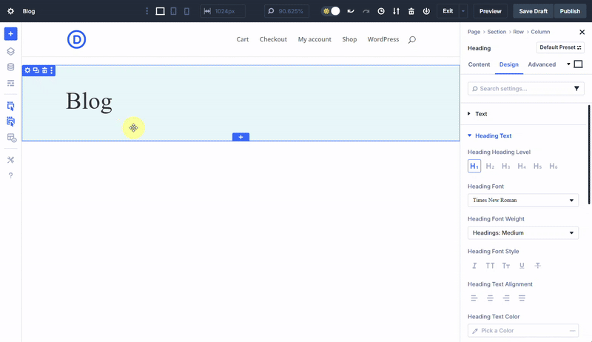This screenshot has width=592, height=342.
Task: Click the Page breadcrumb
Action: 474,32
